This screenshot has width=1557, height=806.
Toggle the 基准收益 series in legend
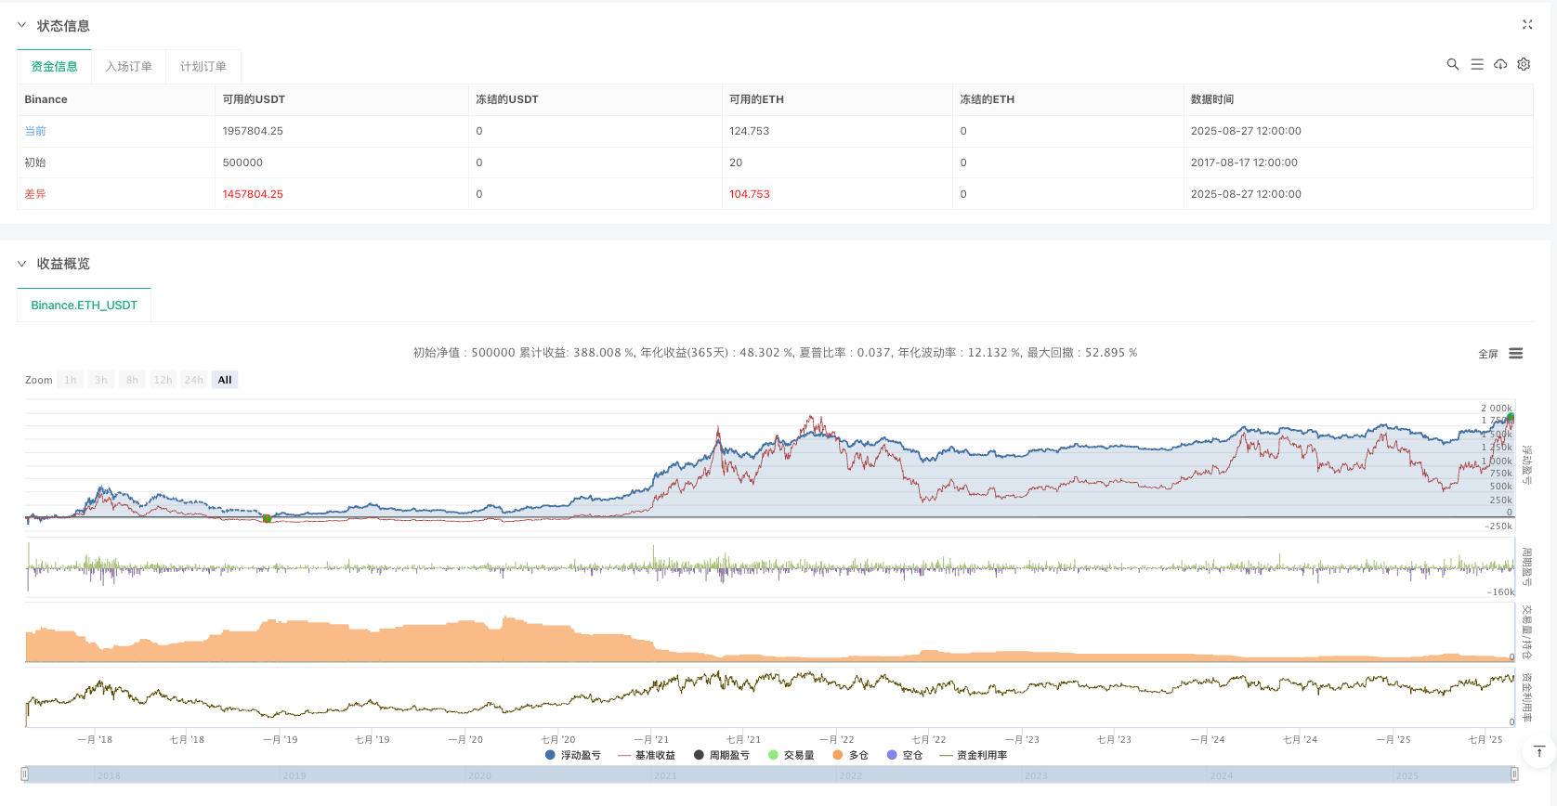(x=648, y=755)
